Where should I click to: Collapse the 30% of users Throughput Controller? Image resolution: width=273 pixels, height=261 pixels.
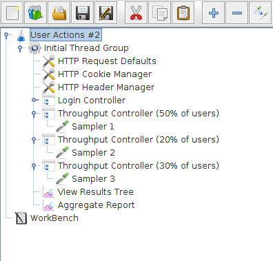(34, 166)
